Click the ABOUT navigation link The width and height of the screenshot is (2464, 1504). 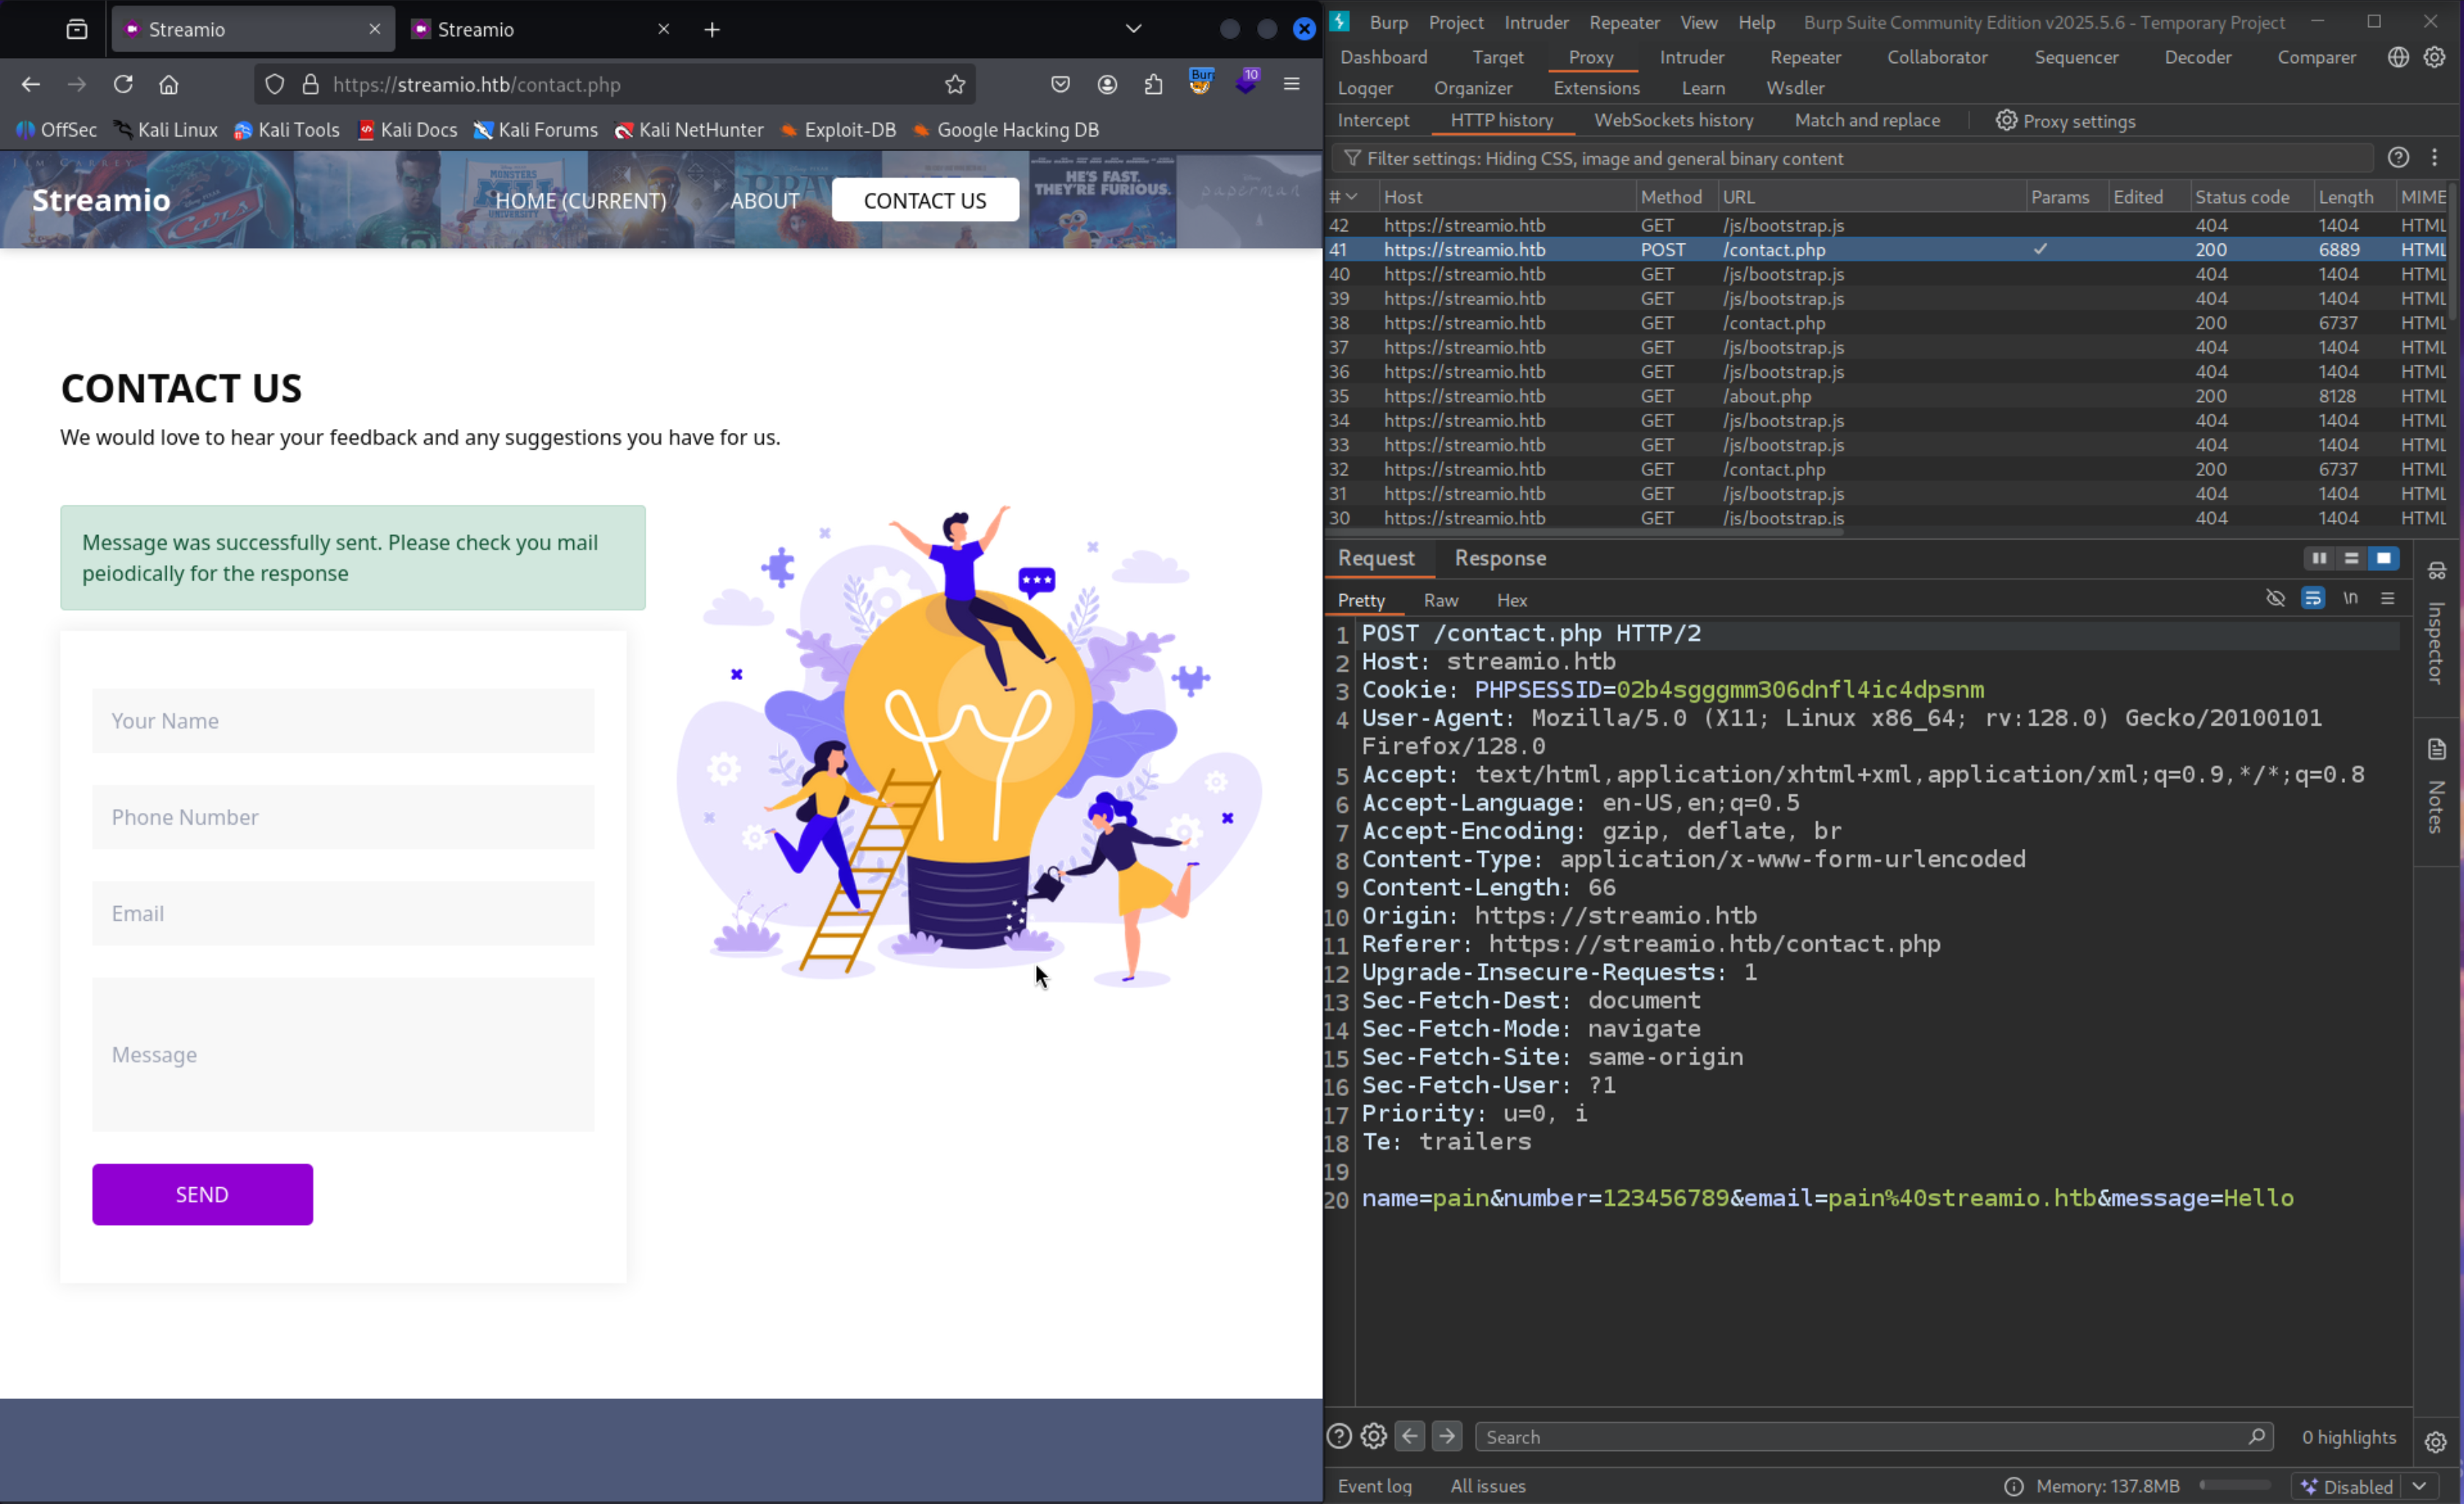coord(764,200)
